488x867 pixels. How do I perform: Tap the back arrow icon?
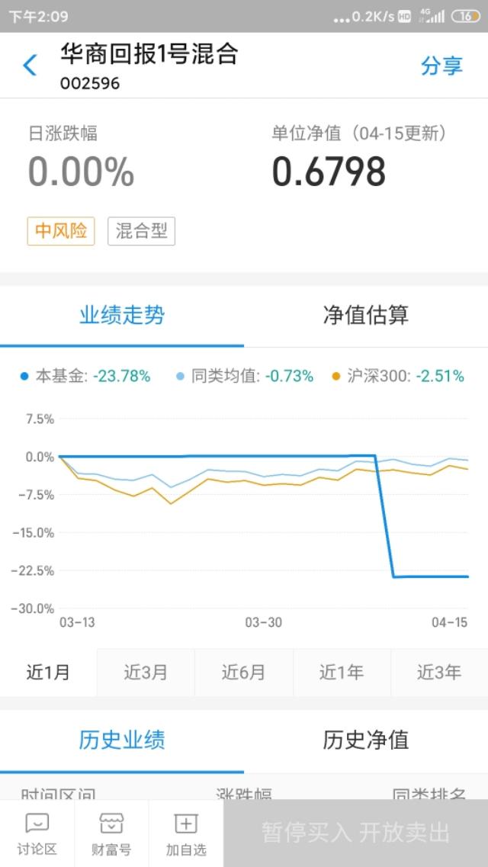pyautogui.click(x=30, y=66)
